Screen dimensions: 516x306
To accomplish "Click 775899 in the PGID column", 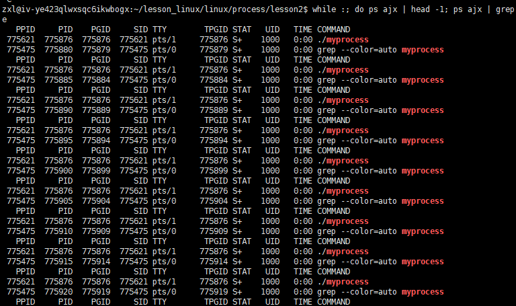I will [96, 171].
